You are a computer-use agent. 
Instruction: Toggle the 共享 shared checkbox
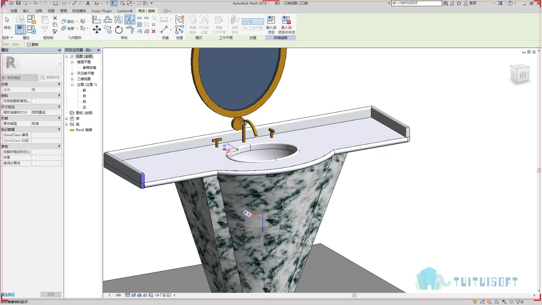point(34,158)
